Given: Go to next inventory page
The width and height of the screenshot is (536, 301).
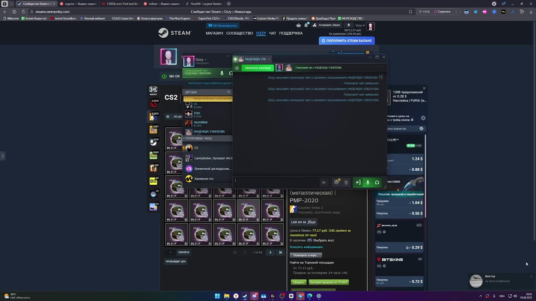Looking at the screenshot, I should coord(270,253).
